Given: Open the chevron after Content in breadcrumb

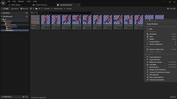Looking at the screenshot, I should point(52,9).
